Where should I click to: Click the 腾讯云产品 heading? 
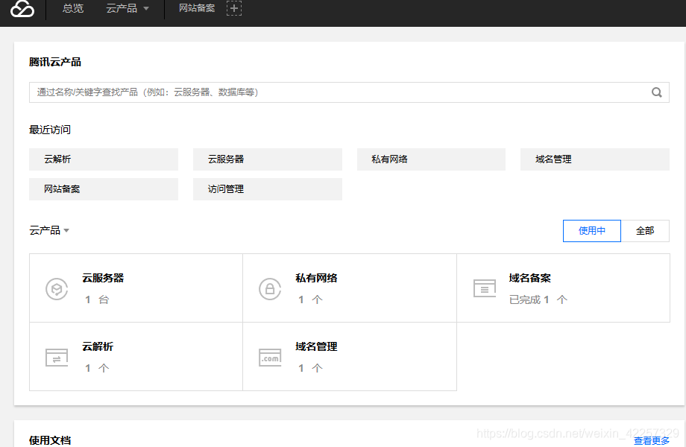pos(55,62)
